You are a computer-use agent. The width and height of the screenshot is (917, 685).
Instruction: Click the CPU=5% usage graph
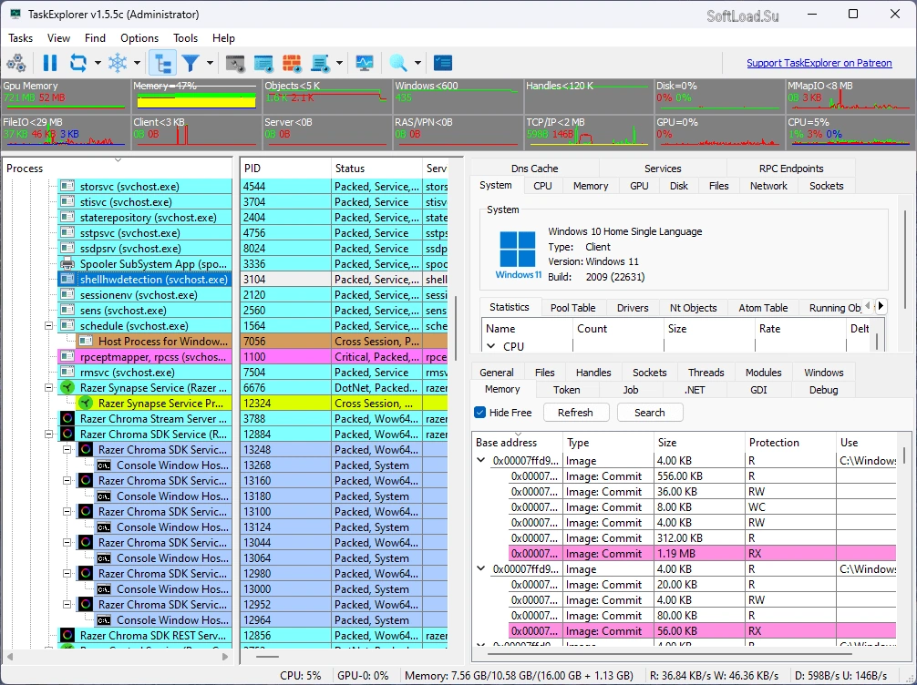coord(850,133)
